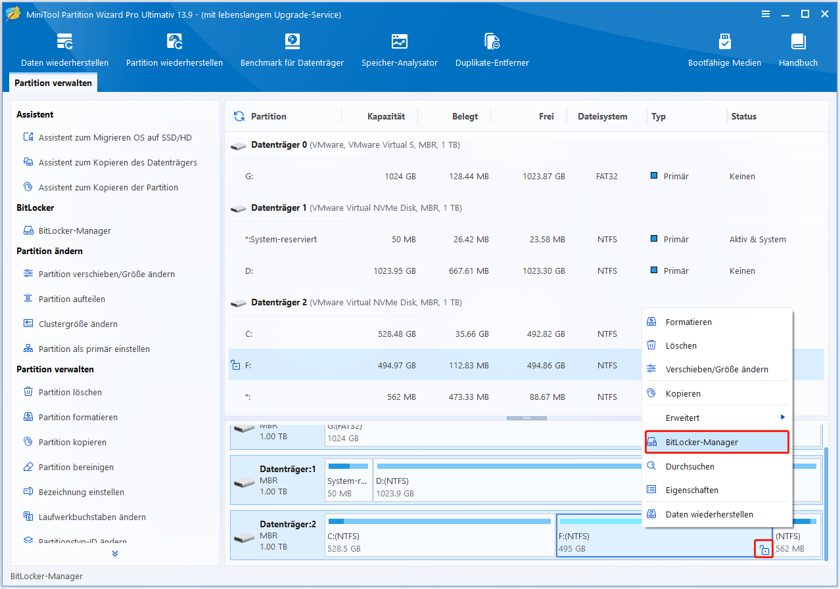Sort by the Kapazität column header
This screenshot has width=840, height=589.
pyautogui.click(x=386, y=116)
